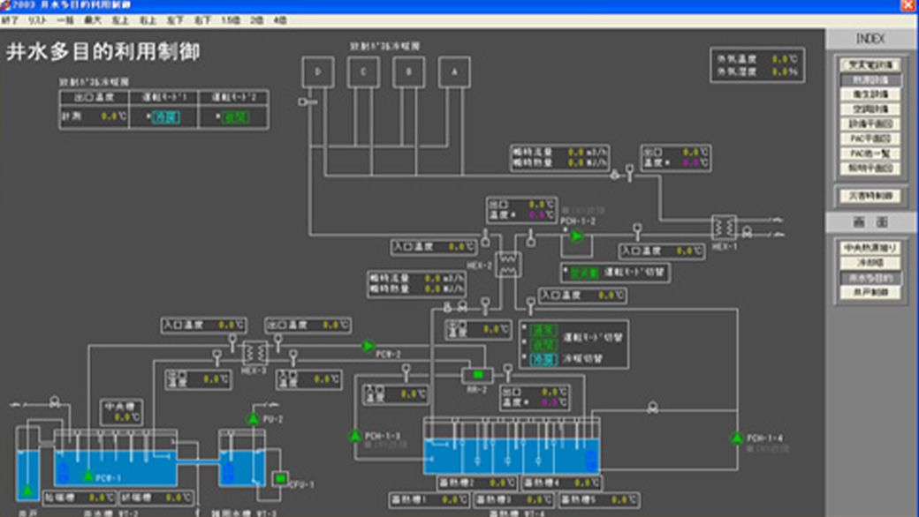The width and height of the screenshot is (919, 517).
Task: Toggle the green 運転モード2 status indicator
Action: pos(235,116)
